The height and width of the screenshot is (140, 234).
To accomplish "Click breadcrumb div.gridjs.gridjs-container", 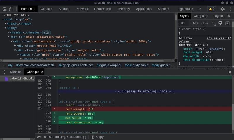I will pyautogui.click(x=75, y=65).
